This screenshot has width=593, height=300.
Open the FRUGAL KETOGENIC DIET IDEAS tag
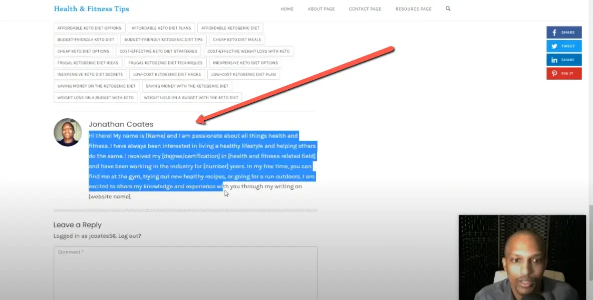[88, 62]
